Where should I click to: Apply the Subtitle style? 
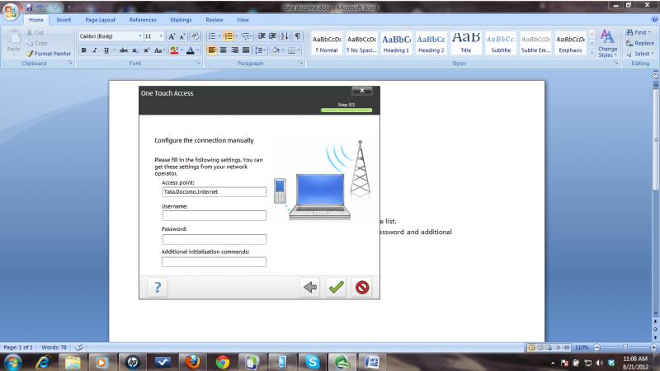coord(501,43)
